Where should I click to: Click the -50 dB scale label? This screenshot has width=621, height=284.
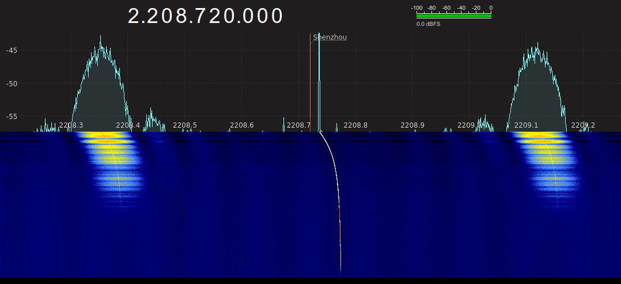pos(12,83)
